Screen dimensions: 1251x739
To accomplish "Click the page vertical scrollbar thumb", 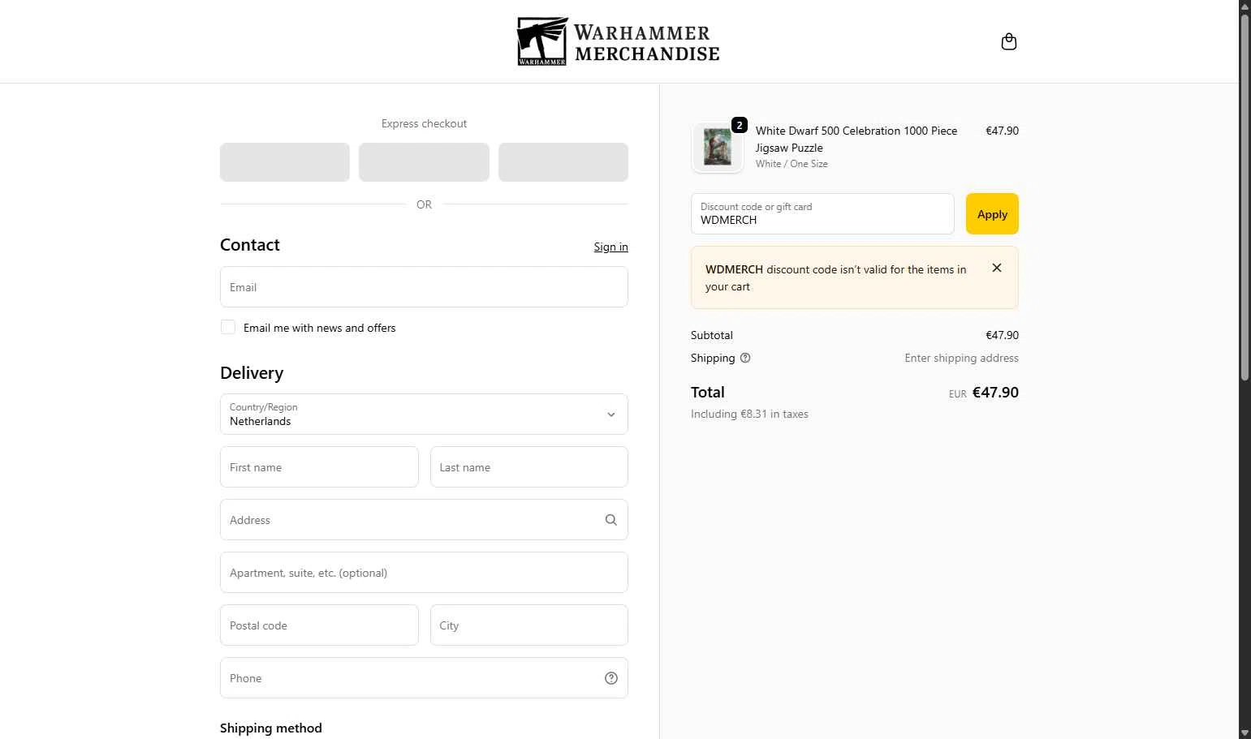I will point(1245,197).
